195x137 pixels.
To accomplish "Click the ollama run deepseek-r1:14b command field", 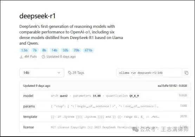I will (149, 73).
